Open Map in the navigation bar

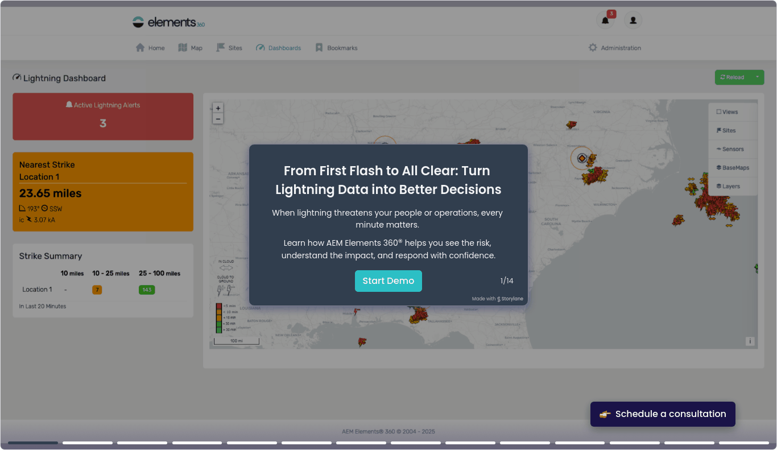[x=190, y=48]
